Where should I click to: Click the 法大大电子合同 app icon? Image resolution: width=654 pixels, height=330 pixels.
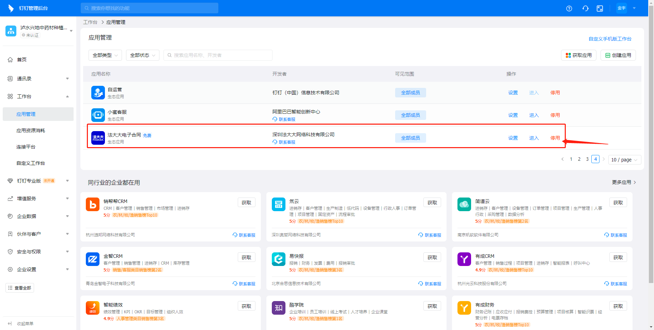(x=98, y=138)
